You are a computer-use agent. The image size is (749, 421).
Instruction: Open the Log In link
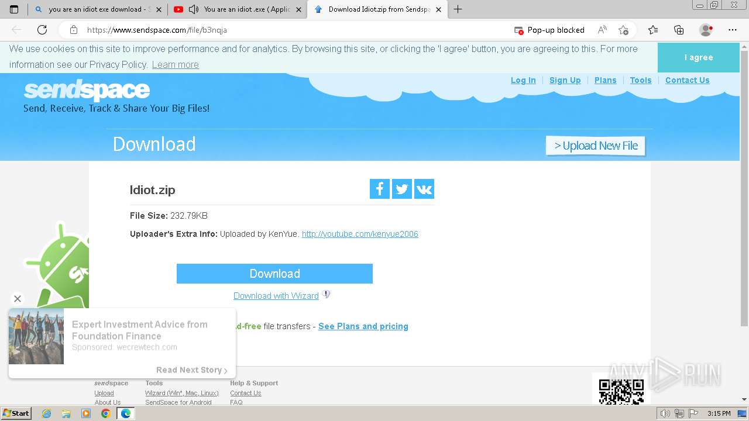coord(523,80)
